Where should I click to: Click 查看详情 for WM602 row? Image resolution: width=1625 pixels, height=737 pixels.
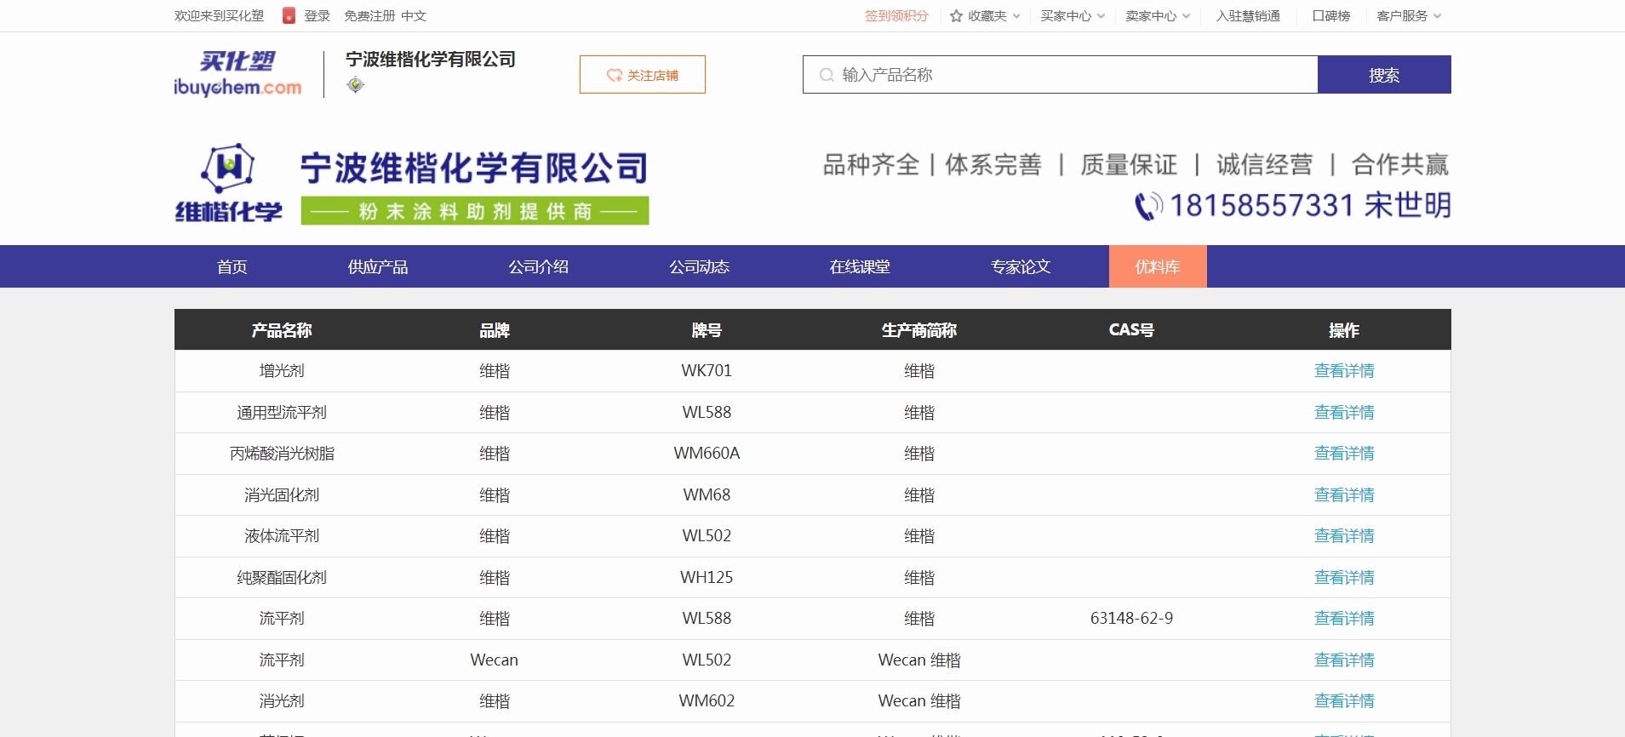point(1344,701)
